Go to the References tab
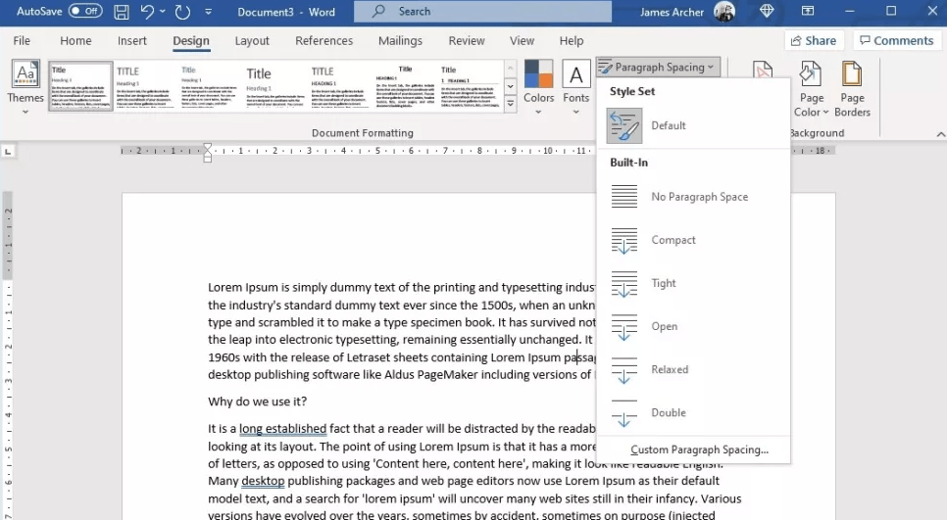 tap(324, 40)
